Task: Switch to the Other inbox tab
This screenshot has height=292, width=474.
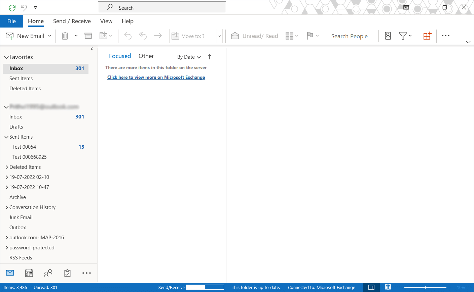Action: [x=146, y=56]
